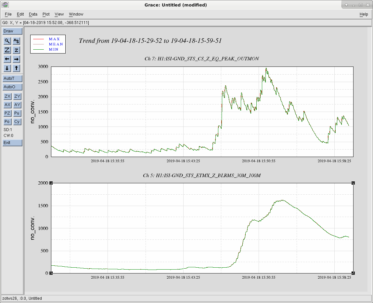Click the Exit button
Viewport: 373px width, 303px height.
12,143
